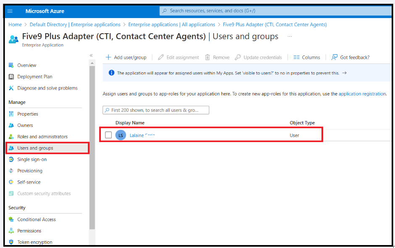Screen dimensions: 395x248
Task: Click the Provisioning icon
Action: [11, 171]
